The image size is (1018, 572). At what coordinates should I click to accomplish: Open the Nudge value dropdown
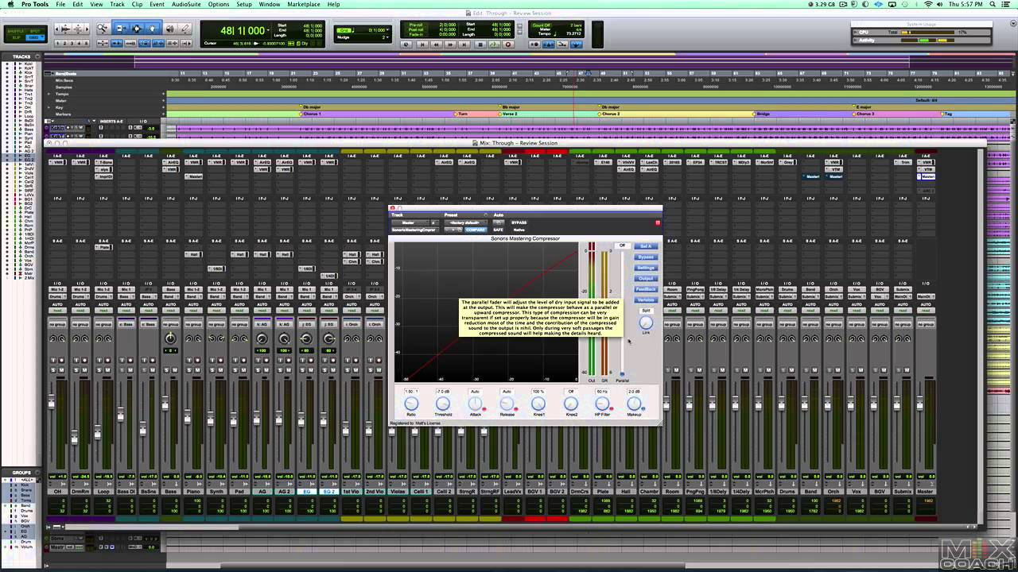click(x=387, y=37)
